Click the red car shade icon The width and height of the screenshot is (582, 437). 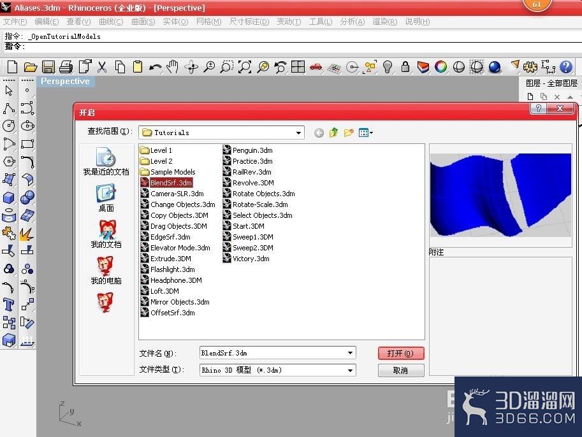316,67
